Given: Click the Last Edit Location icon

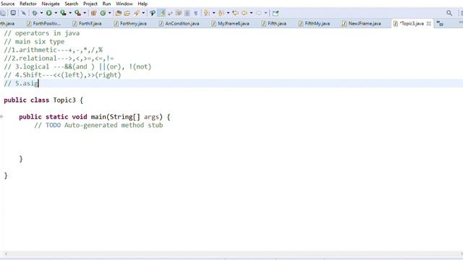Looking at the screenshot, I should [x=235, y=13].
